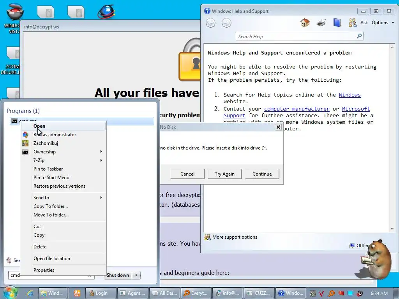Click the red V tray icon
Image resolution: width=399 pixels, height=299 pixels.
click(321, 294)
